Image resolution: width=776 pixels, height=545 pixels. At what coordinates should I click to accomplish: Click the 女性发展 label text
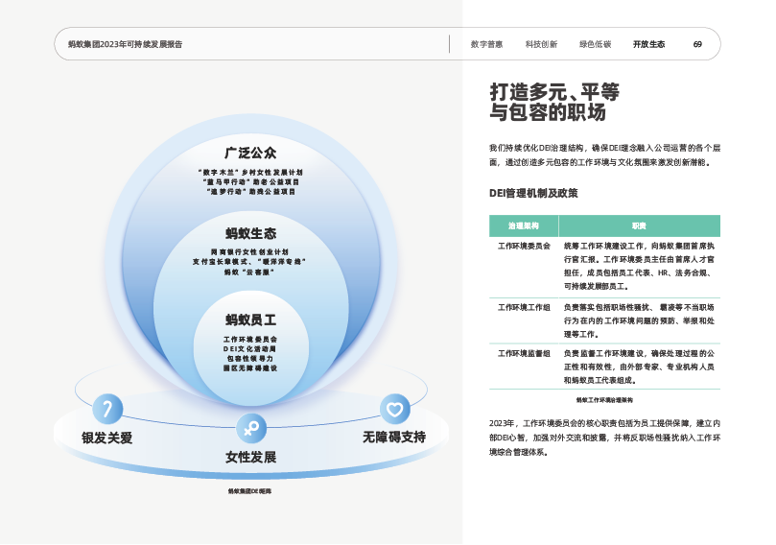(x=250, y=458)
